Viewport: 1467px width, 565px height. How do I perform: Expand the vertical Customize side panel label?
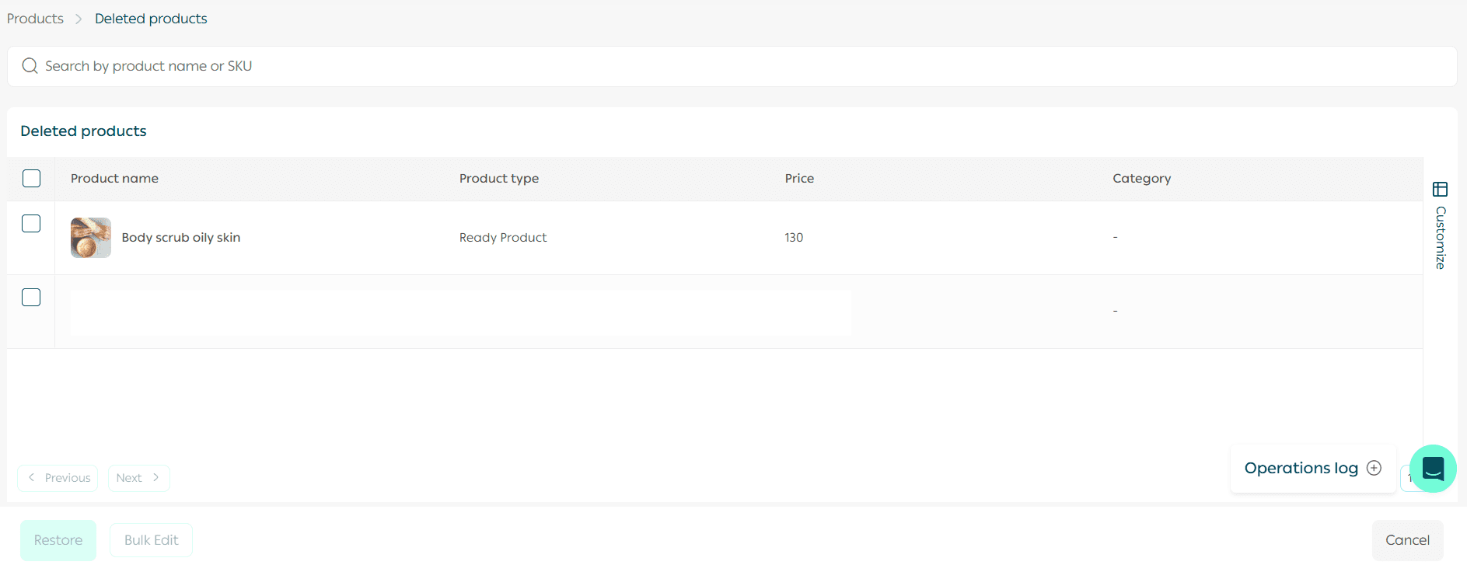tap(1440, 238)
